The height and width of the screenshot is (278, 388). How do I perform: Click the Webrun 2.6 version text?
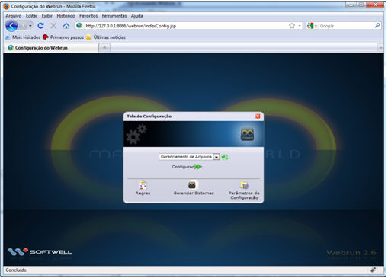click(351, 253)
